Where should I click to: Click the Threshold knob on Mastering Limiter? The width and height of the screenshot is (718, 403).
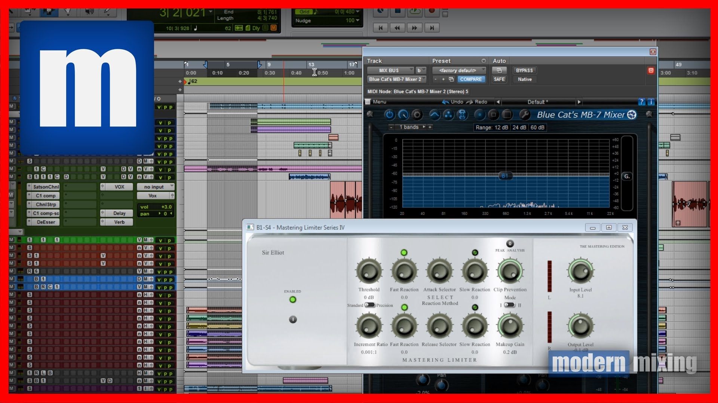pyautogui.click(x=369, y=272)
